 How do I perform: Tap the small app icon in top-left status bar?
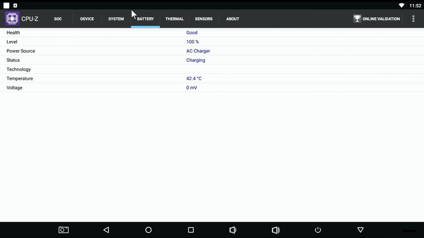(x=15, y=5)
